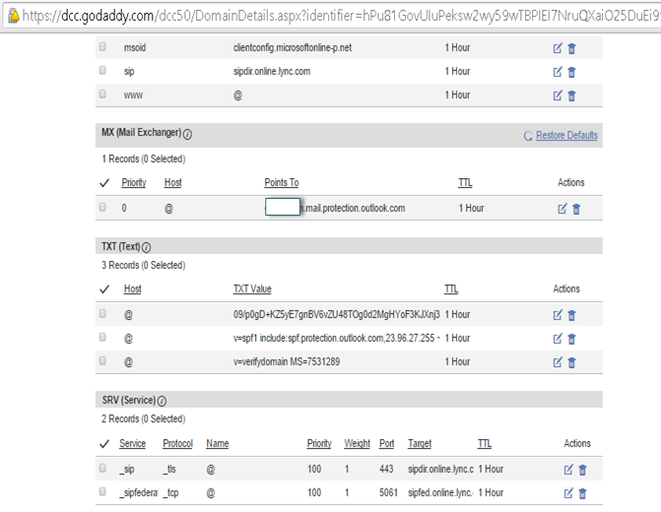The height and width of the screenshot is (512, 661).
Task: Select sipdir.online.lync.com CNAME value
Action: tap(272, 71)
